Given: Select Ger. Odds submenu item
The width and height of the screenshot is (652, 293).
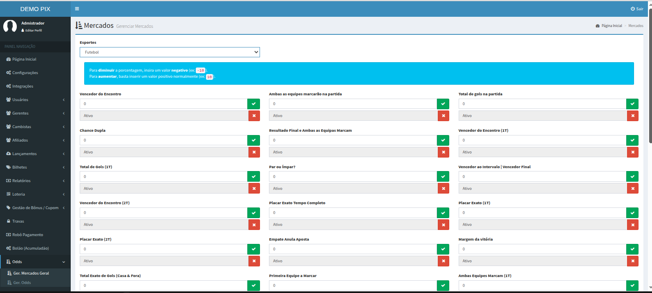Looking at the screenshot, I should pos(22,283).
